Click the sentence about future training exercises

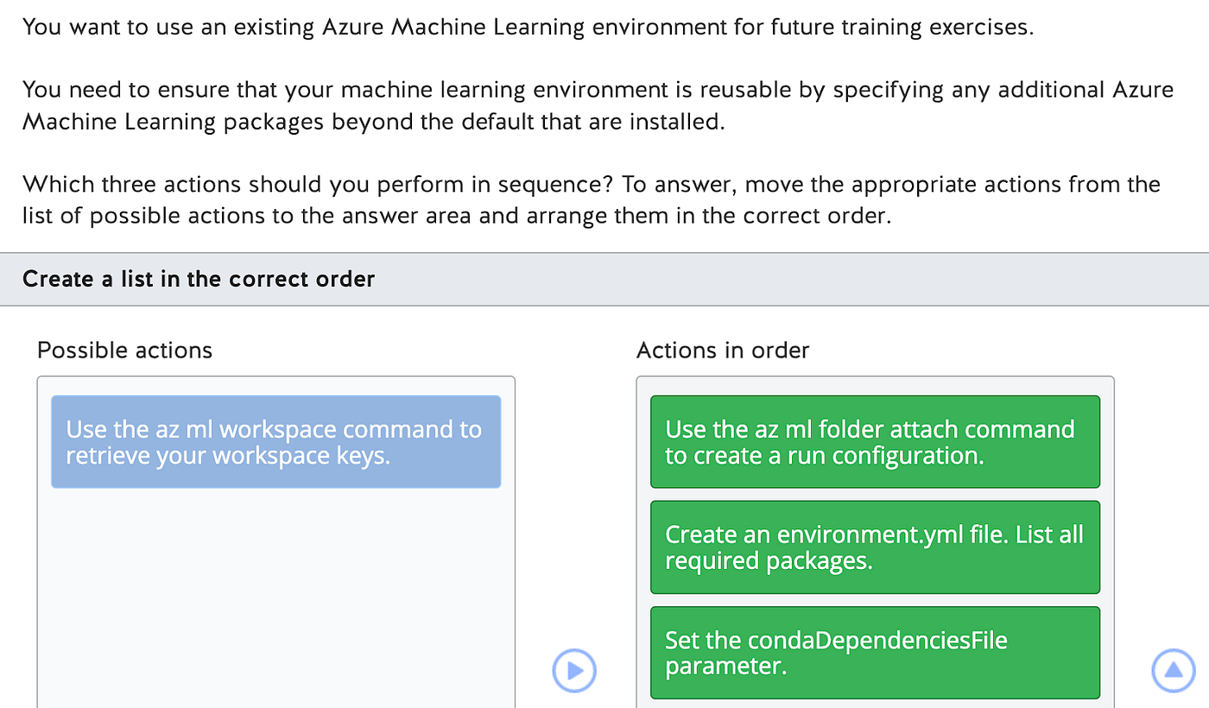527,26
